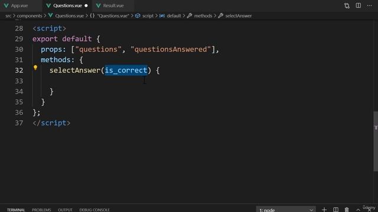Switch to the App.vue tab
378x212 pixels.
tap(19, 5)
